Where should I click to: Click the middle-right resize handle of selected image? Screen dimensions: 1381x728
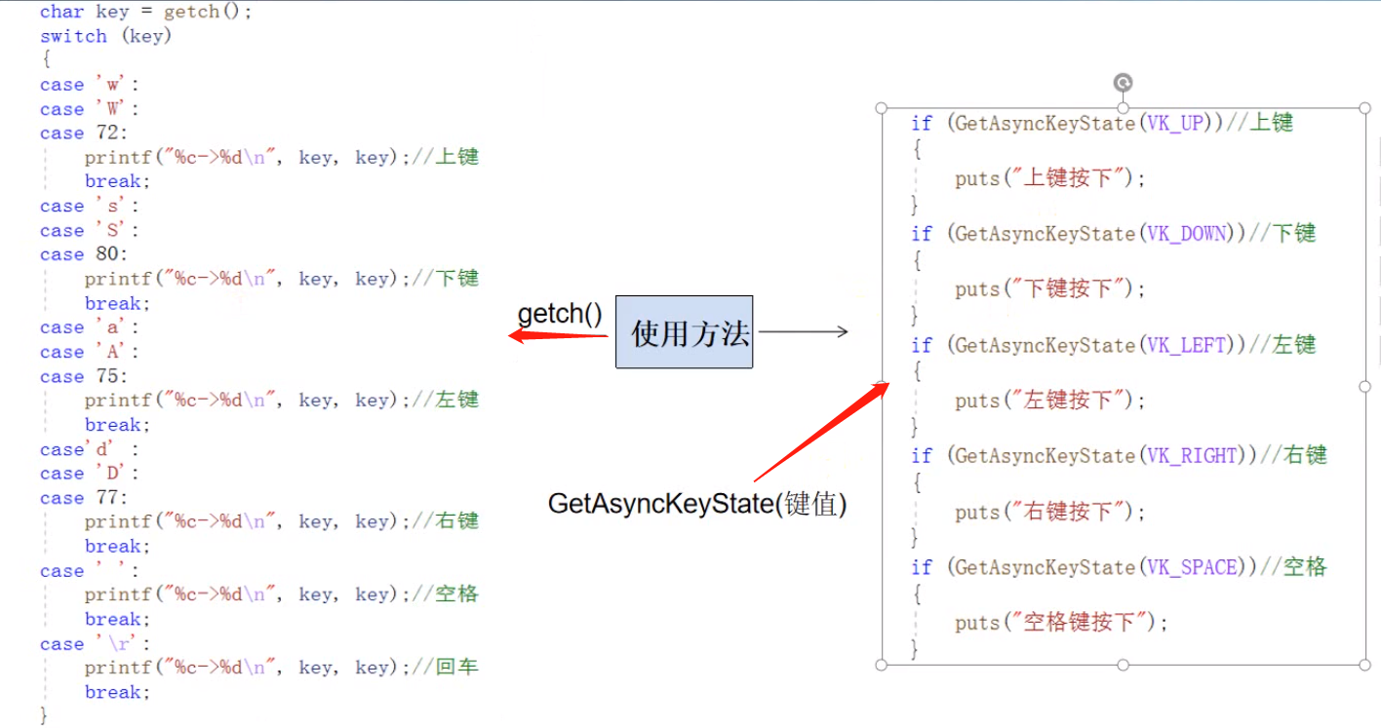1364,386
